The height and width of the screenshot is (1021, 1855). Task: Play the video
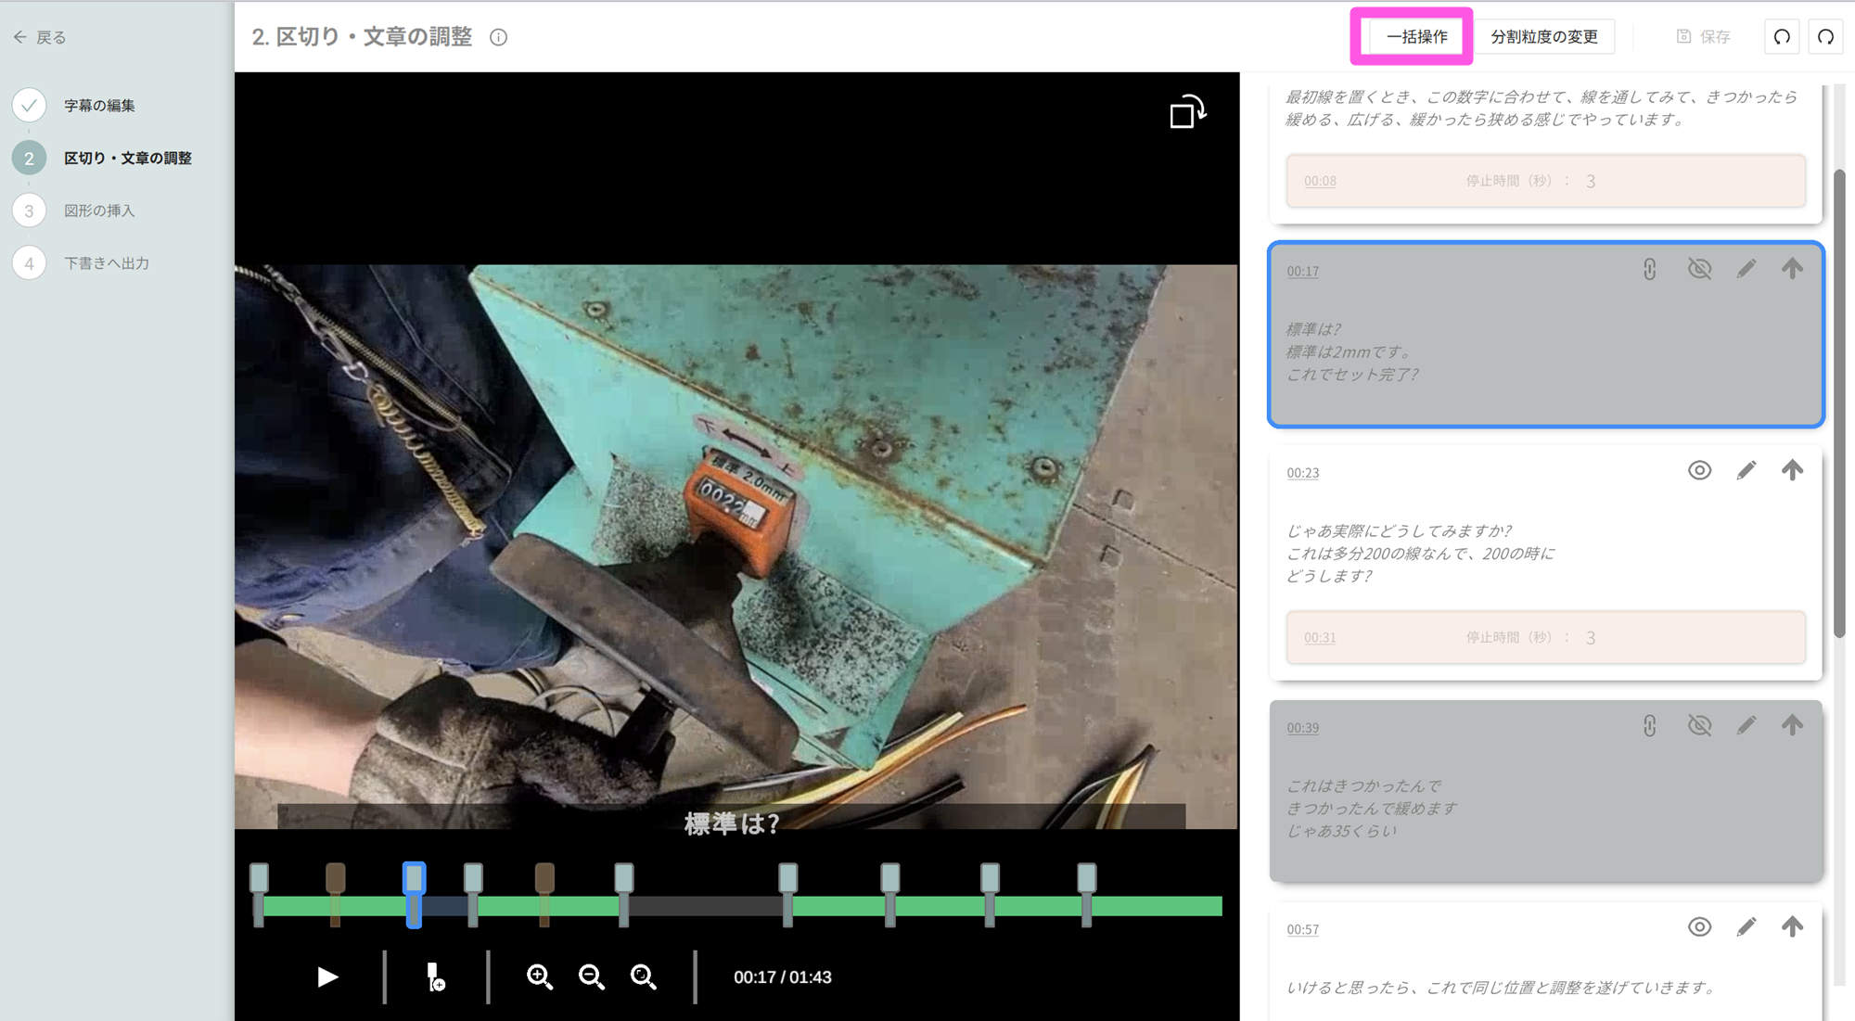(x=327, y=976)
